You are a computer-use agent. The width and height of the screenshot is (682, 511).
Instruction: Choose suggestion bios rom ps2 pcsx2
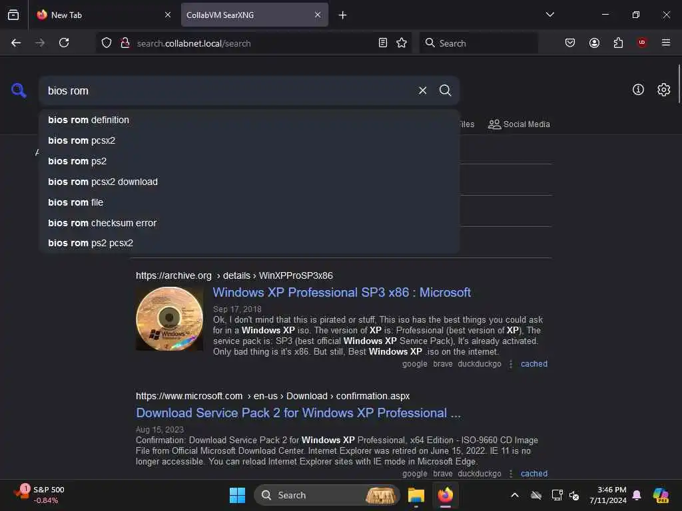pos(249,243)
